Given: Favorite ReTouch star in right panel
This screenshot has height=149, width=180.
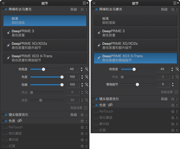Looking at the screenshot, I should point(173,111).
